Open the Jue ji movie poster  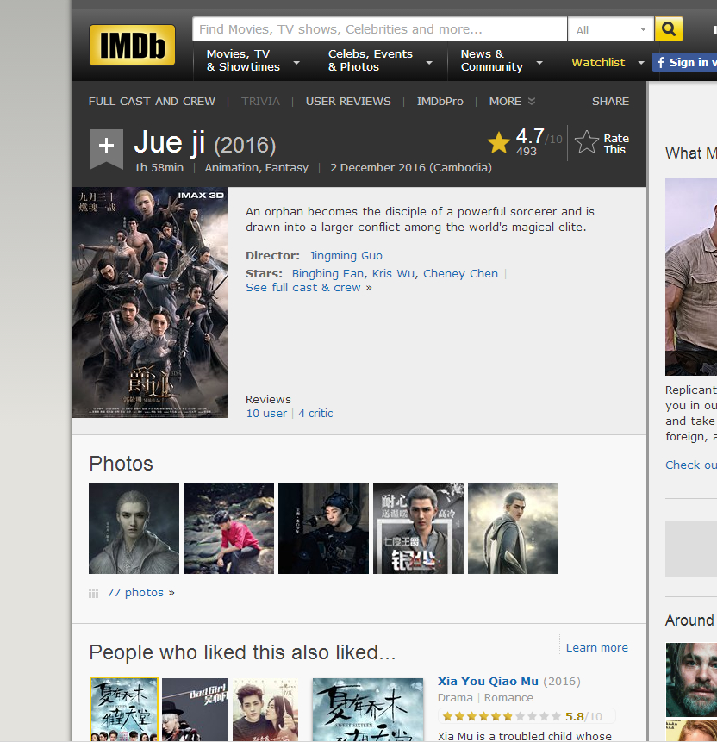click(x=150, y=302)
